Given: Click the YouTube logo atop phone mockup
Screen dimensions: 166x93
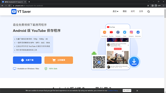Looking at the screenshot, I should (111, 27).
